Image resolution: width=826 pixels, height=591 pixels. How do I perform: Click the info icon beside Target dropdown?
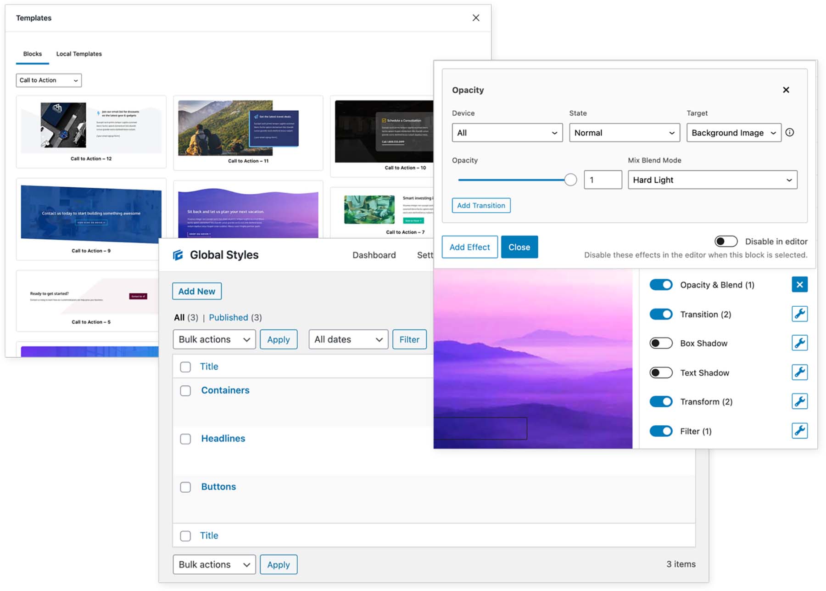pos(790,133)
